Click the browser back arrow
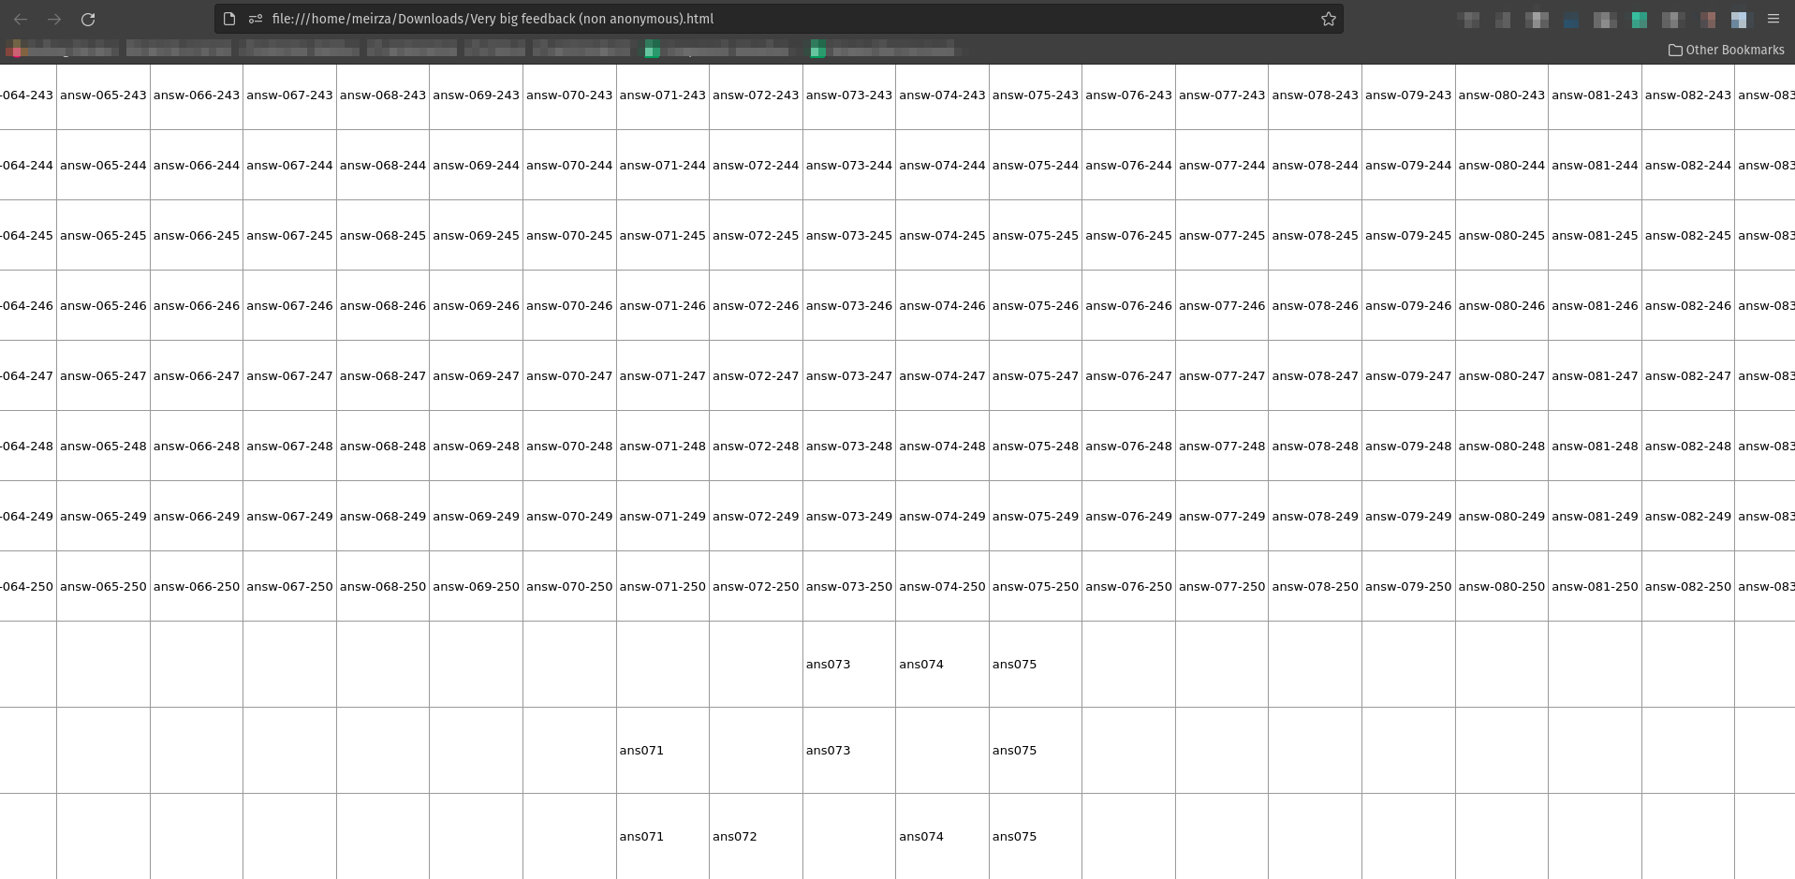This screenshot has width=1795, height=879. click(x=21, y=19)
